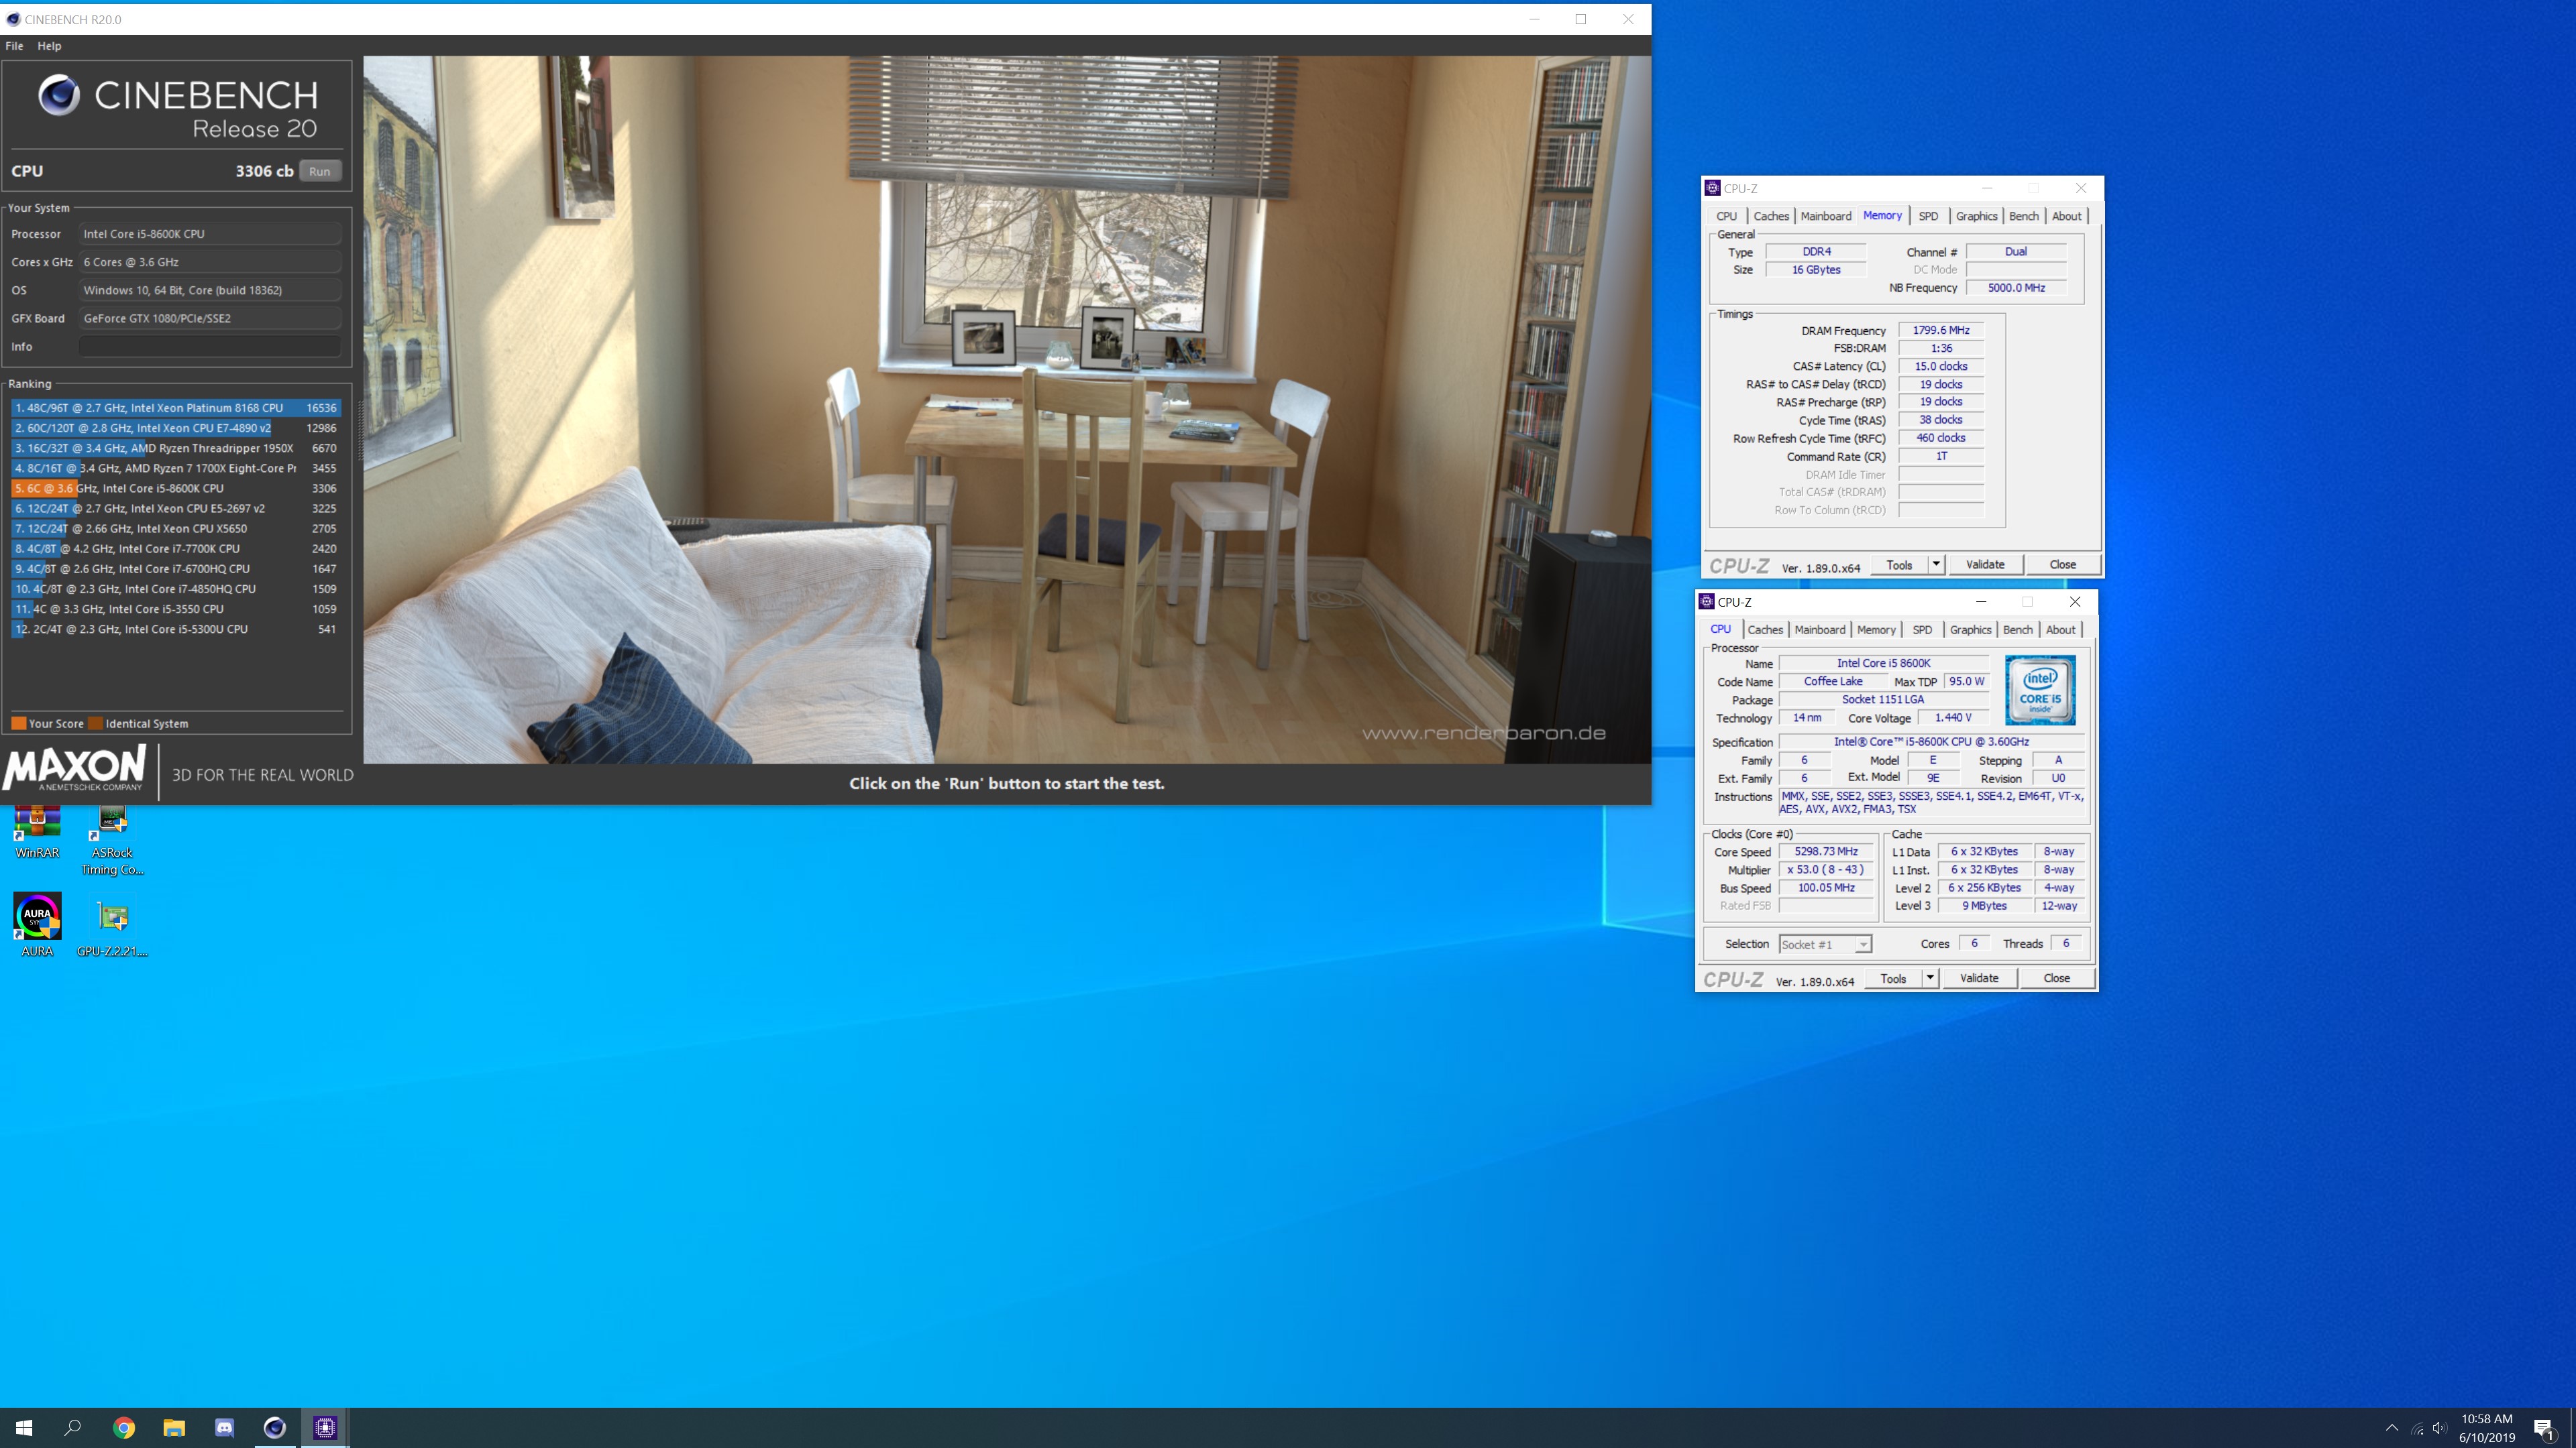This screenshot has height=1448, width=2576.
Task: Open taskbar search icon
Action: (73, 1427)
